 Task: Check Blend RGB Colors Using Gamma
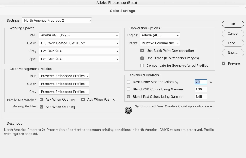128,89
